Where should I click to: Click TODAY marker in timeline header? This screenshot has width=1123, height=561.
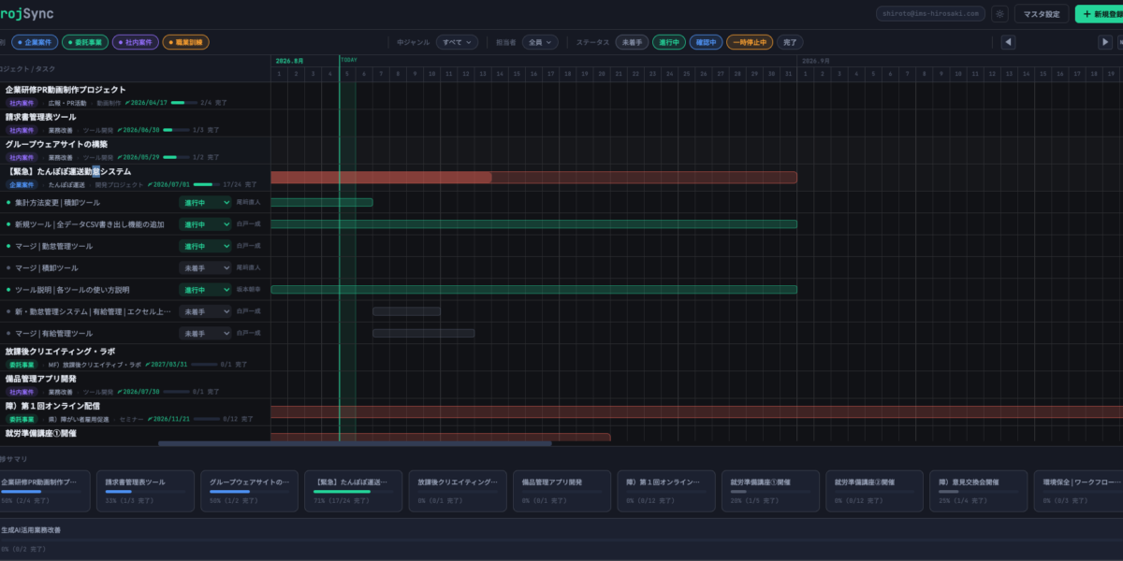pos(347,61)
